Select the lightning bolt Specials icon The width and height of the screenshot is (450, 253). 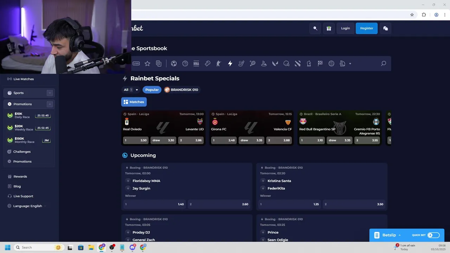230,64
